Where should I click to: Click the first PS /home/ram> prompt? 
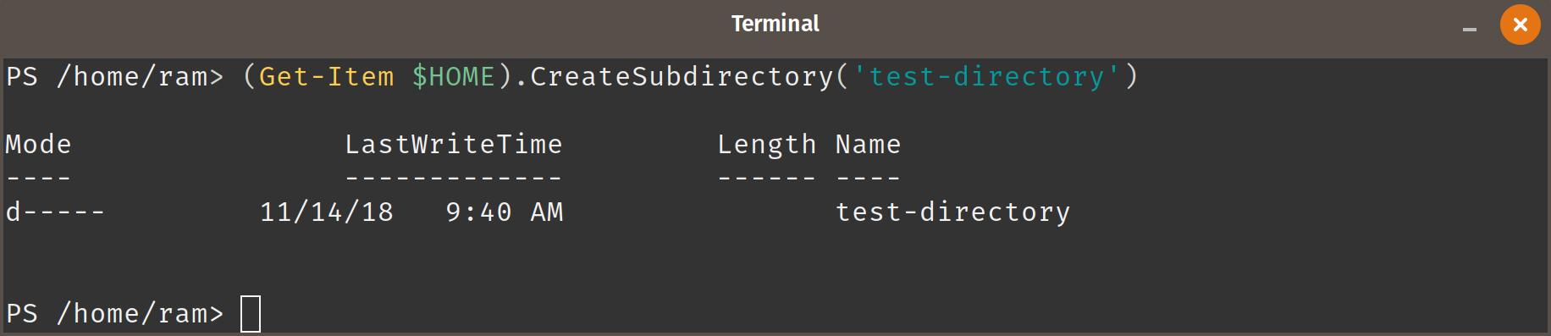[x=115, y=77]
